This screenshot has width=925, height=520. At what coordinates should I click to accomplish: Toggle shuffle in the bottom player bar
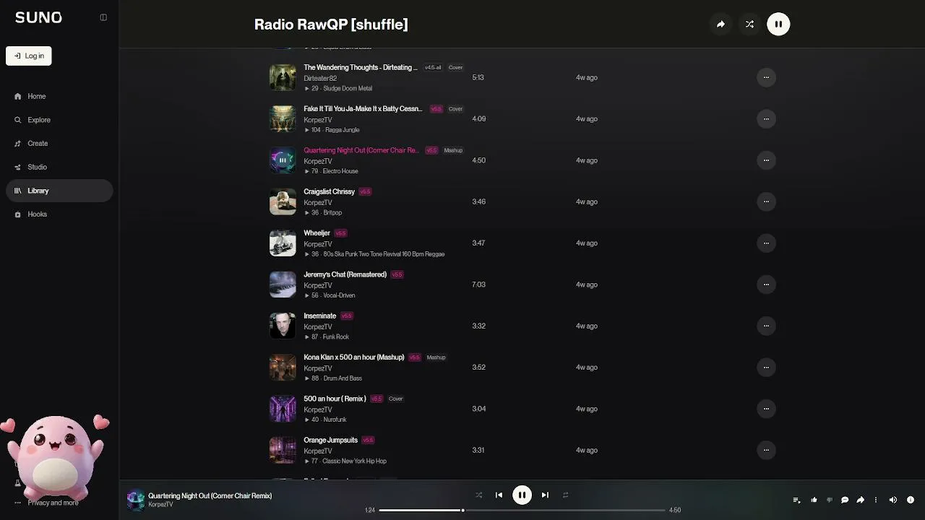click(478, 495)
